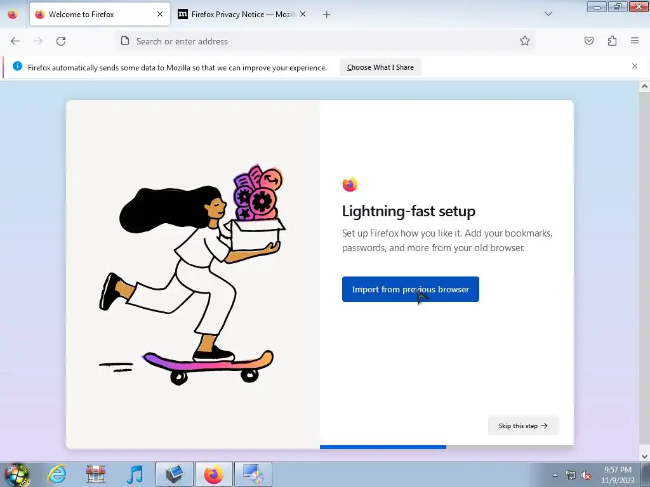
Task: Open Firefox View pinned icon
Action: point(13,15)
